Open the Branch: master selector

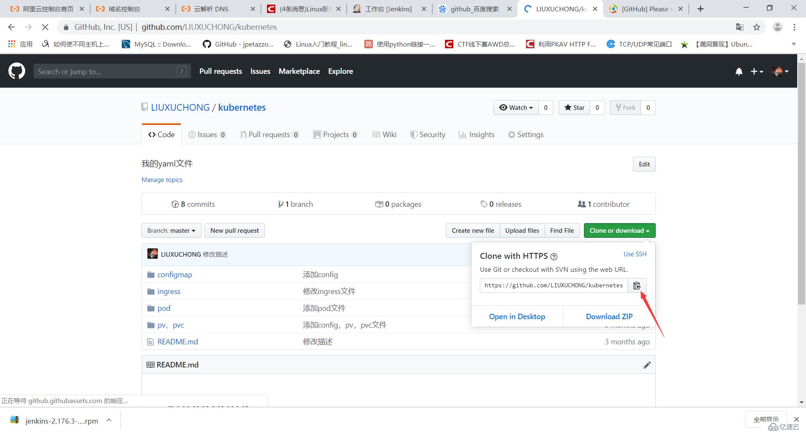(171, 230)
